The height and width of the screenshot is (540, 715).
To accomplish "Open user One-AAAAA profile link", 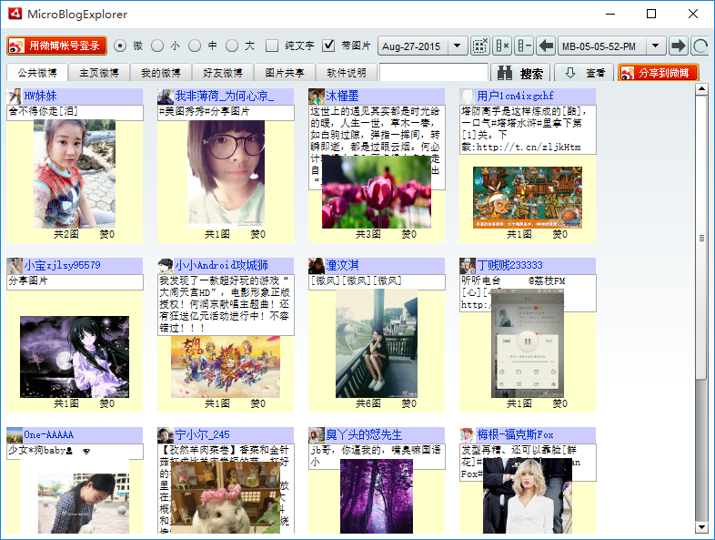I will click(x=48, y=434).
